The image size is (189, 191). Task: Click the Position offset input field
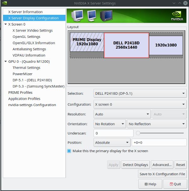click(x=159, y=143)
